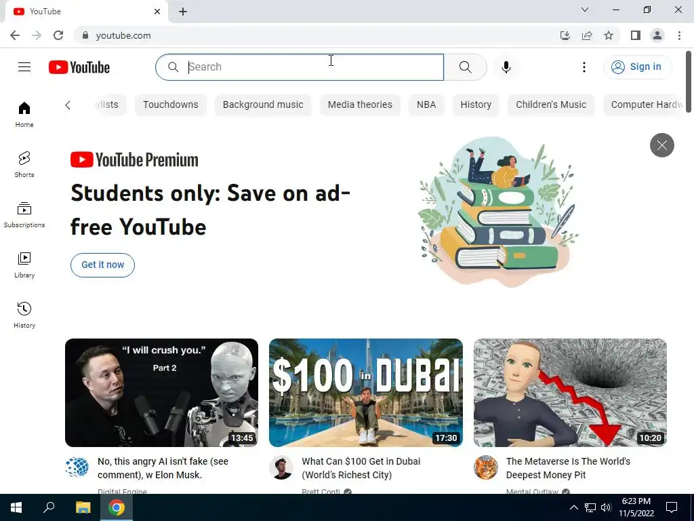
Task: Open the YouTube hamburger guide menu
Action: [24, 67]
